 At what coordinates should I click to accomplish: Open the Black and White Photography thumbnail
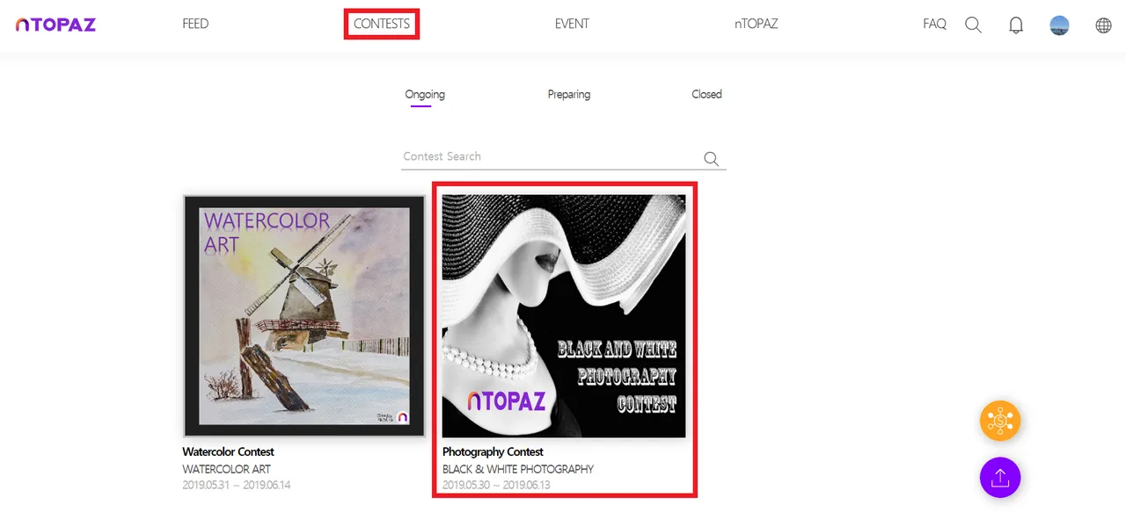click(564, 316)
